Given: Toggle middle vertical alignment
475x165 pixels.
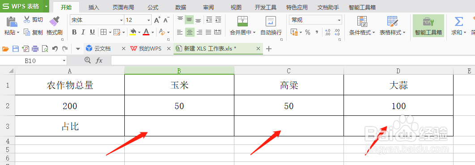Looking at the screenshot, I should click(x=189, y=20).
